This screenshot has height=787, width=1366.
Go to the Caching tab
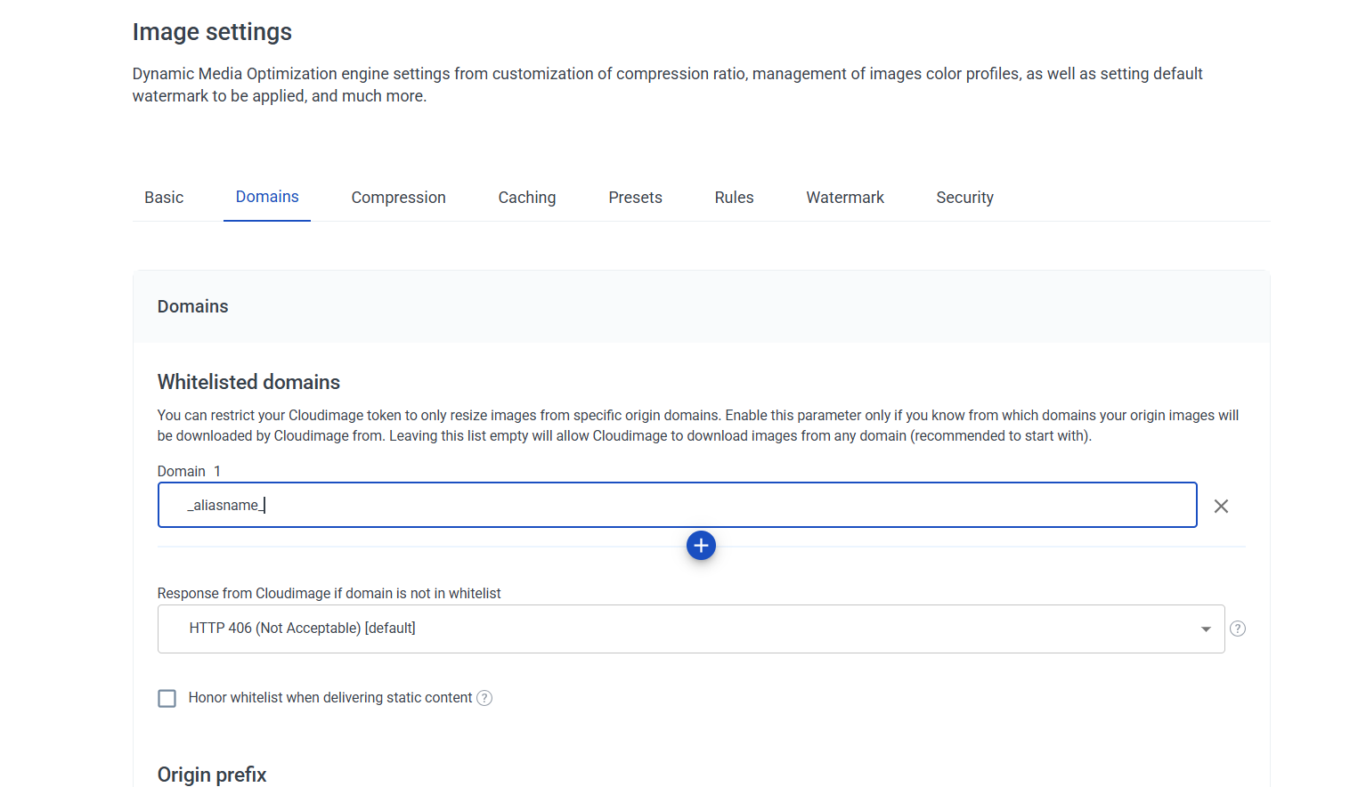[x=526, y=198]
